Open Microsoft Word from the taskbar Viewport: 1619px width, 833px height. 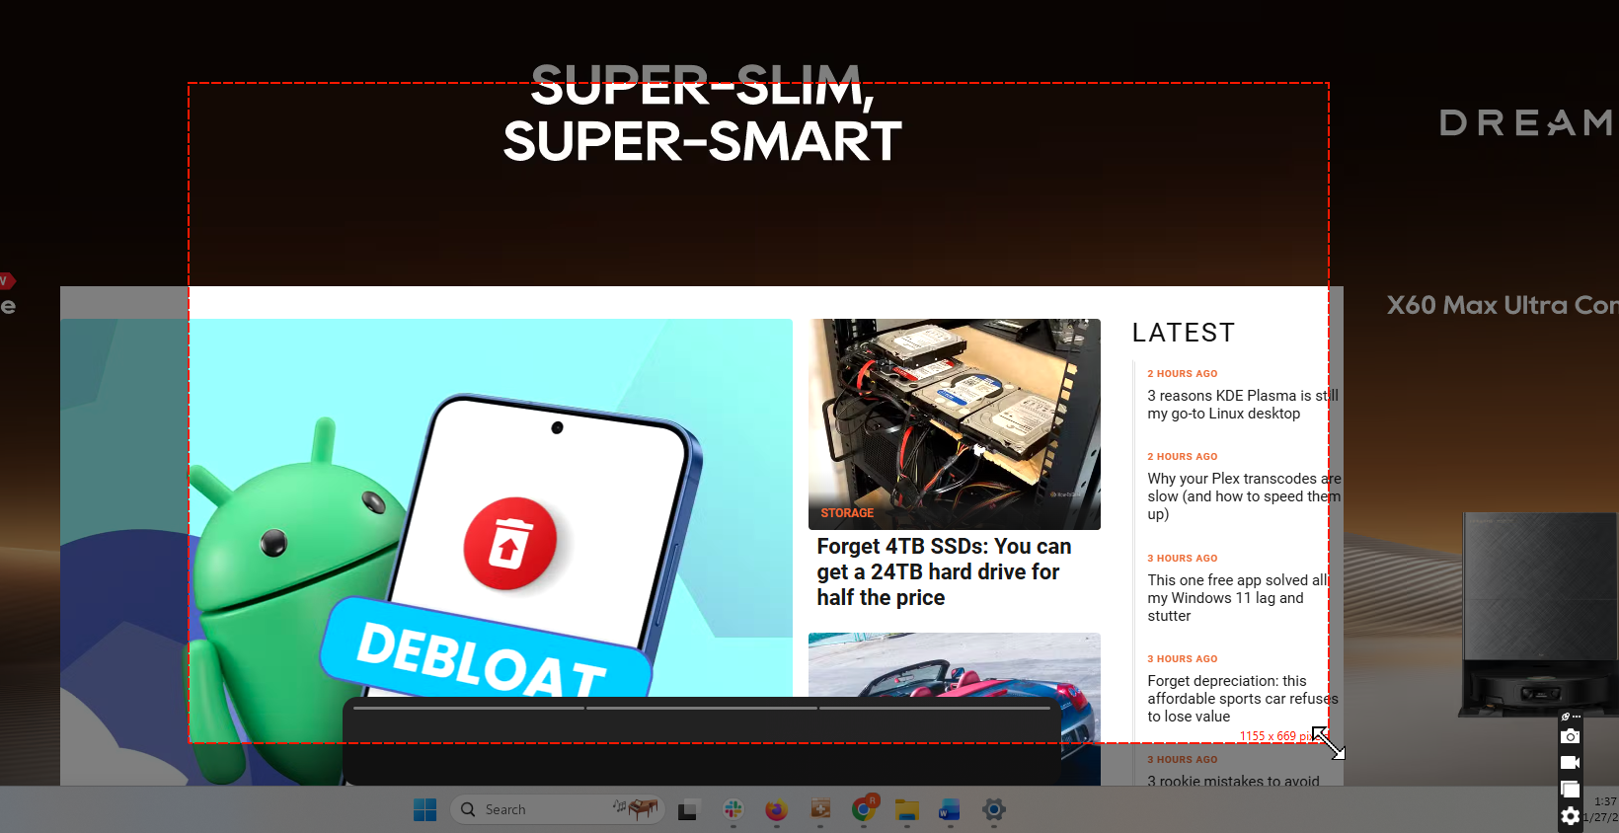[950, 810]
